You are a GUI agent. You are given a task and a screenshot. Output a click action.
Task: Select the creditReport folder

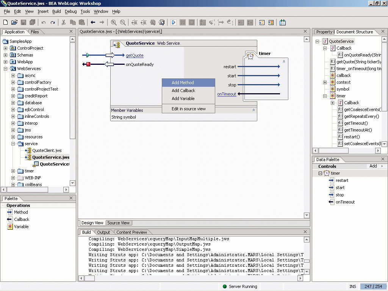(x=36, y=96)
